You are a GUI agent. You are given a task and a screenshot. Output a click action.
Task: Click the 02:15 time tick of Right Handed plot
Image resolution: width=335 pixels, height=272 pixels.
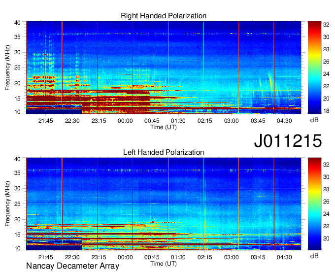click(x=204, y=121)
